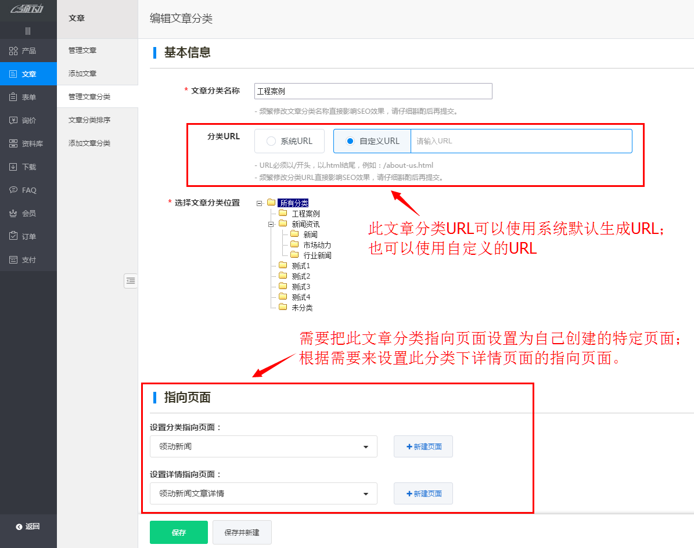694x548 pixels.
Task: Select the 表单 sidebar icon
Action: [28, 97]
